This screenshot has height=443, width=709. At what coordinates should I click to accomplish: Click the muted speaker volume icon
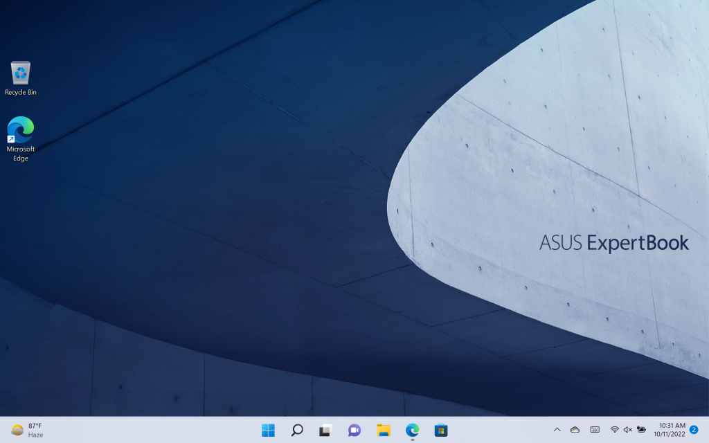click(x=627, y=430)
